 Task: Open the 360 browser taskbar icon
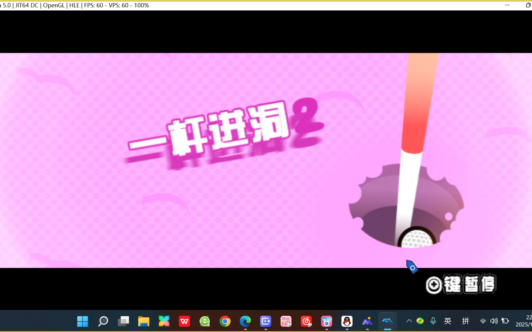(x=204, y=322)
